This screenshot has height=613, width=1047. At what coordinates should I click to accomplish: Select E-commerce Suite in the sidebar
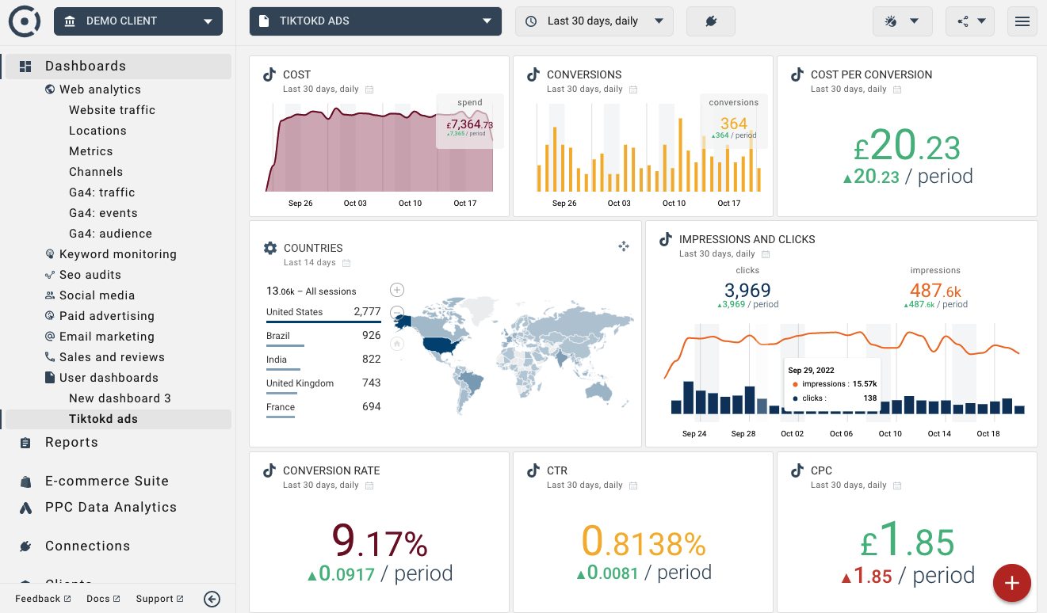(x=106, y=481)
